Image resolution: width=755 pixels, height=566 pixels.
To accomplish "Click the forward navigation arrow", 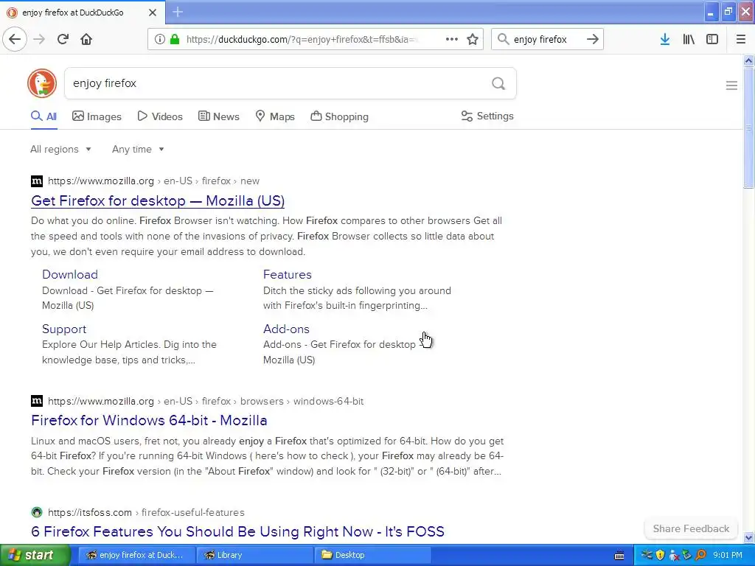I will click(40, 39).
